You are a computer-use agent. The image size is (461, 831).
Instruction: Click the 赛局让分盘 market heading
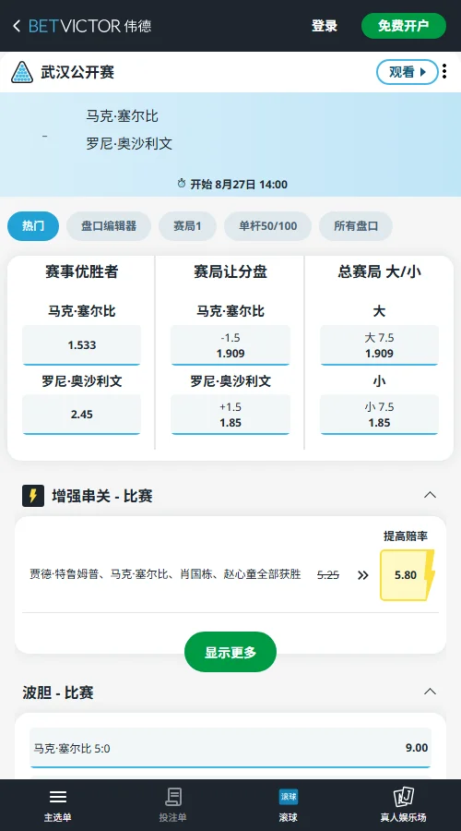point(230,271)
